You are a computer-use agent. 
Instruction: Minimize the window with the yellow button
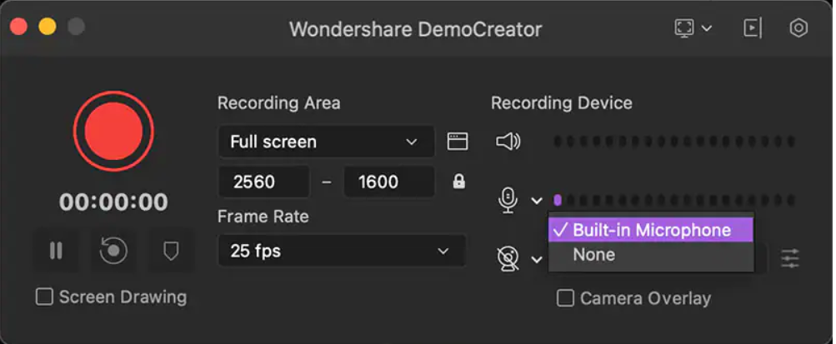point(48,27)
